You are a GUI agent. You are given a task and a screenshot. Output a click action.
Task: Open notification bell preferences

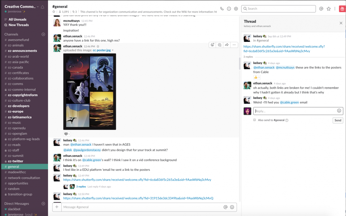click(x=43, y=7)
